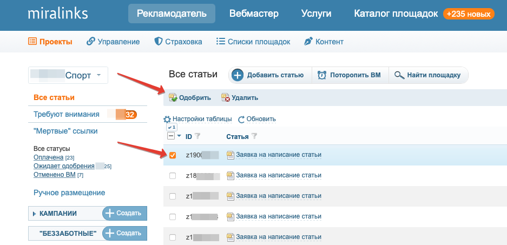Image resolution: width=507 pixels, height=245 pixels.
Task: Click Поторопить ВМ button
Action: [350, 75]
